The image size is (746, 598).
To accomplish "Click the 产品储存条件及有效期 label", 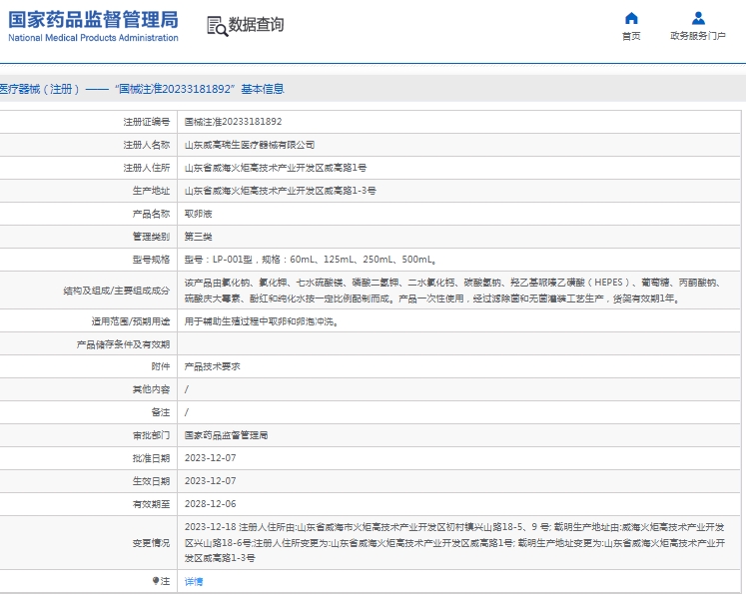I will click(x=123, y=344).
